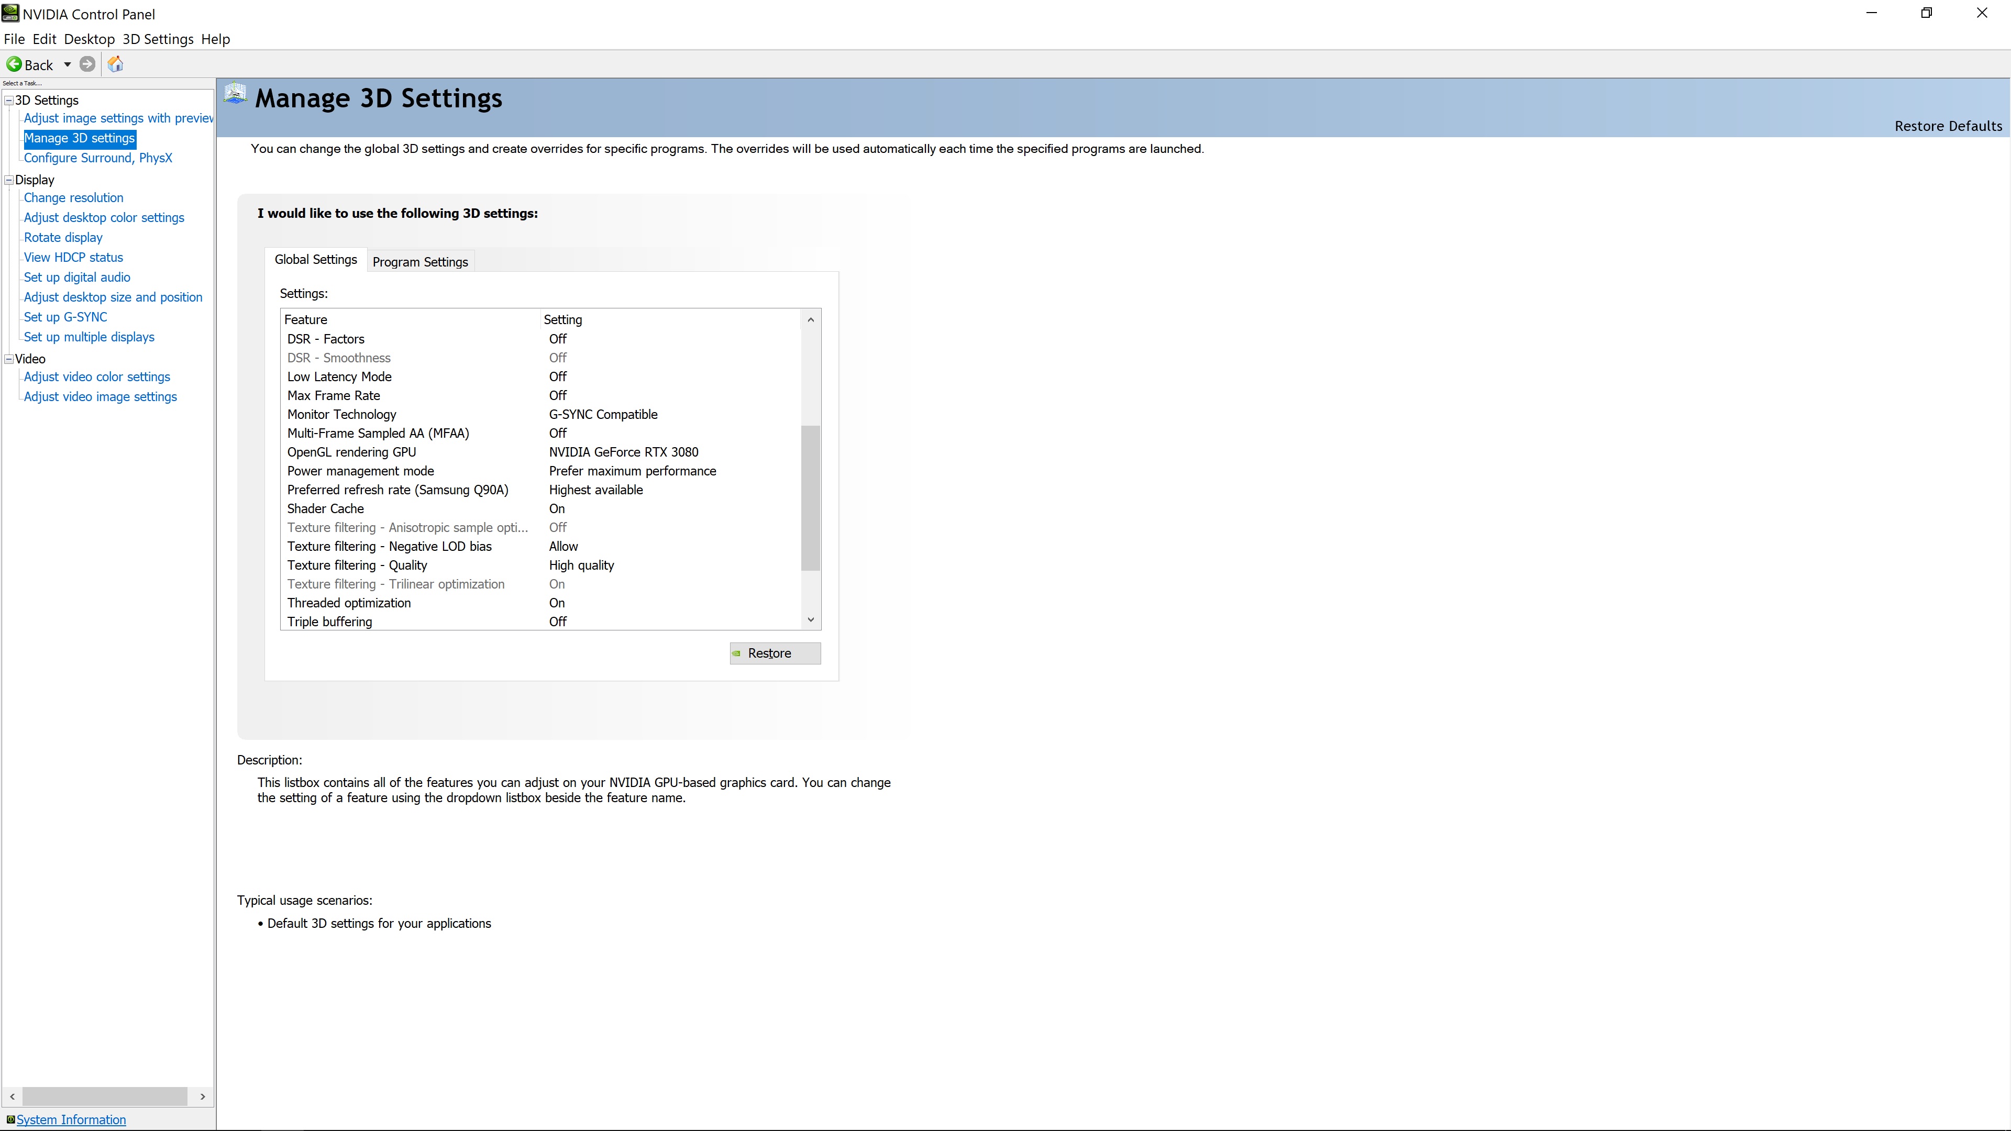Select the Threaded optimization row
The image size is (2011, 1131).
pos(541,603)
